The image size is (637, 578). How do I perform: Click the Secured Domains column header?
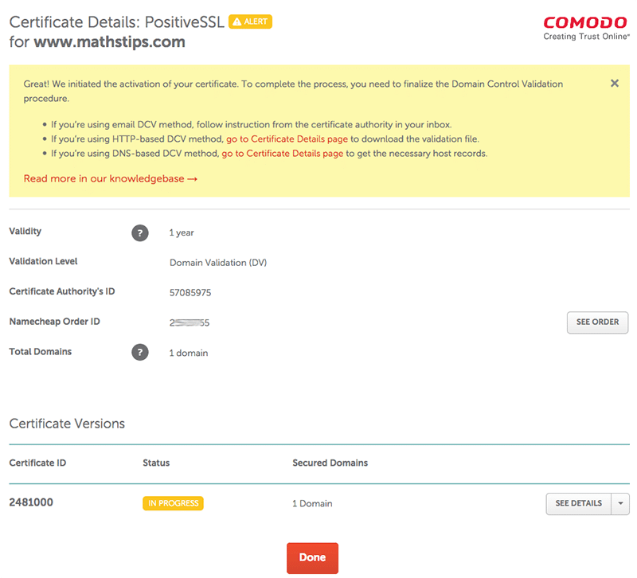330,463
